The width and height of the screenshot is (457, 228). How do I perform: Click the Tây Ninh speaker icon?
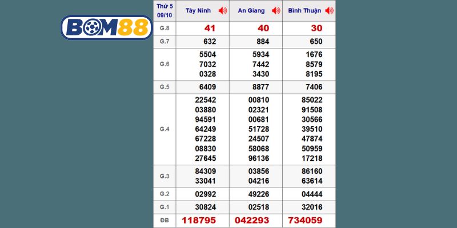[223, 11]
